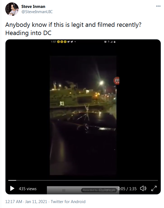Viewport: 164px width, 208px height.
Task: Click the Recorded by Mobizen watermark
Action: (99, 190)
